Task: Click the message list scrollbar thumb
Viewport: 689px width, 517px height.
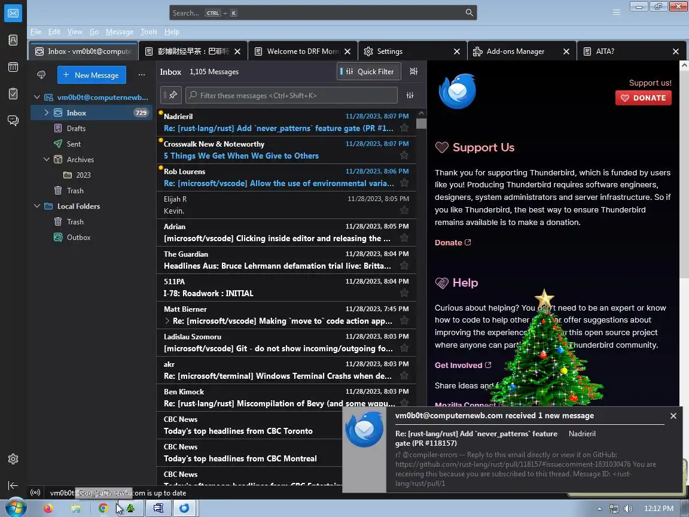Action: click(421, 123)
